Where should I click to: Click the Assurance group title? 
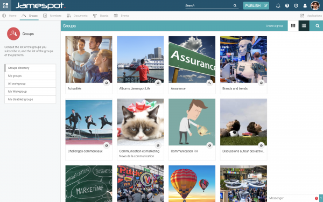tap(178, 88)
